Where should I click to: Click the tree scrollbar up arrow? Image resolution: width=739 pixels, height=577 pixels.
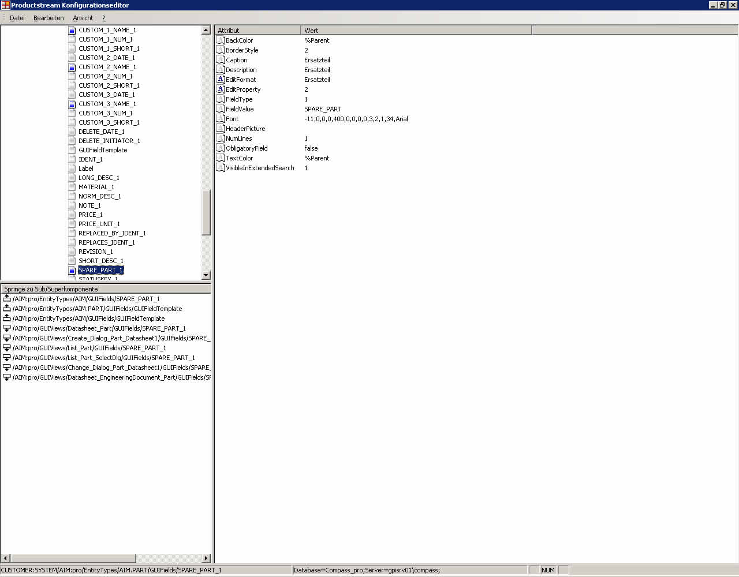tap(206, 30)
